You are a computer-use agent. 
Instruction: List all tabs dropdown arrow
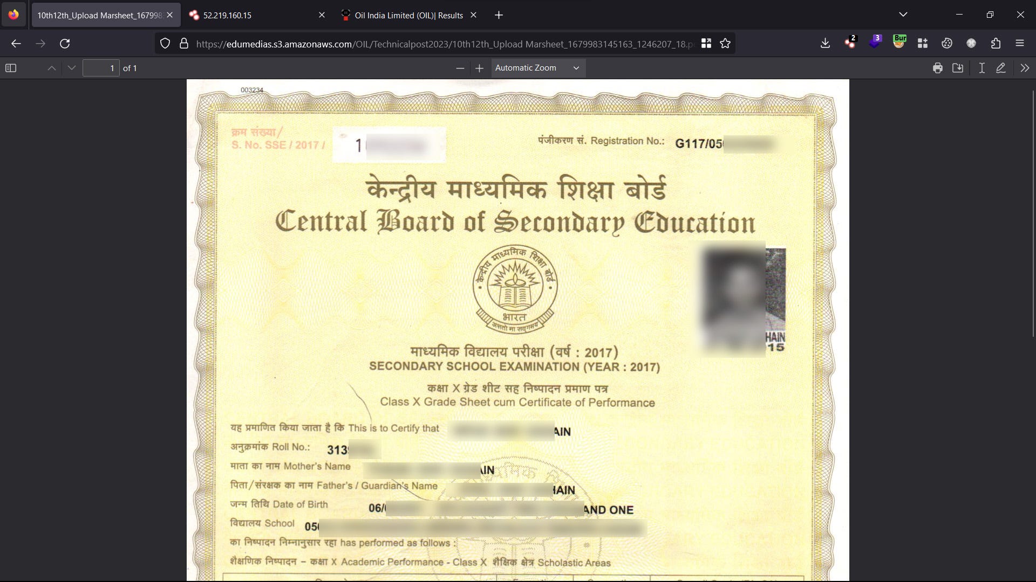click(903, 15)
